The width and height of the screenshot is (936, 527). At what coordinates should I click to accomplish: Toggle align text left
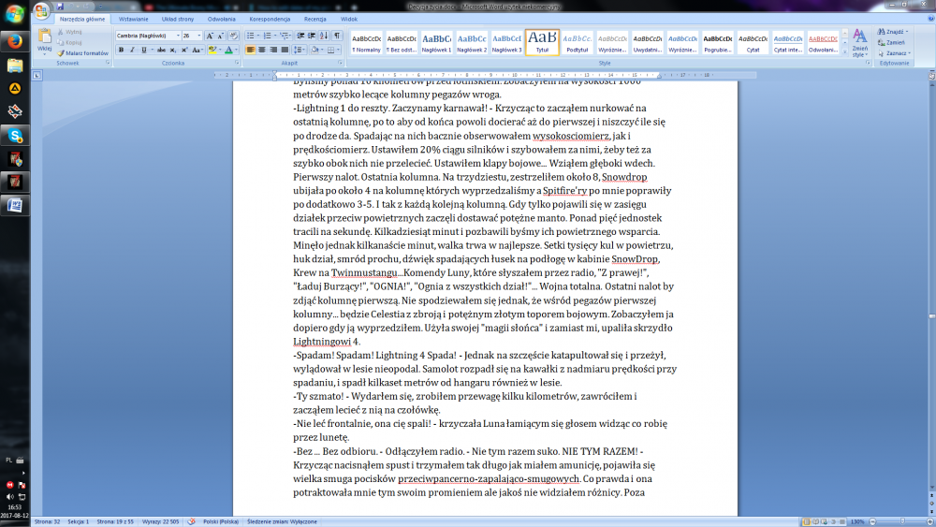point(250,50)
